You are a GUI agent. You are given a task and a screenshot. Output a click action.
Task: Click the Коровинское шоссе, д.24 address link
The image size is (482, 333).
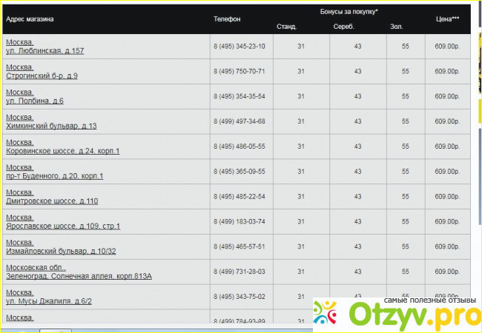[x=62, y=151]
